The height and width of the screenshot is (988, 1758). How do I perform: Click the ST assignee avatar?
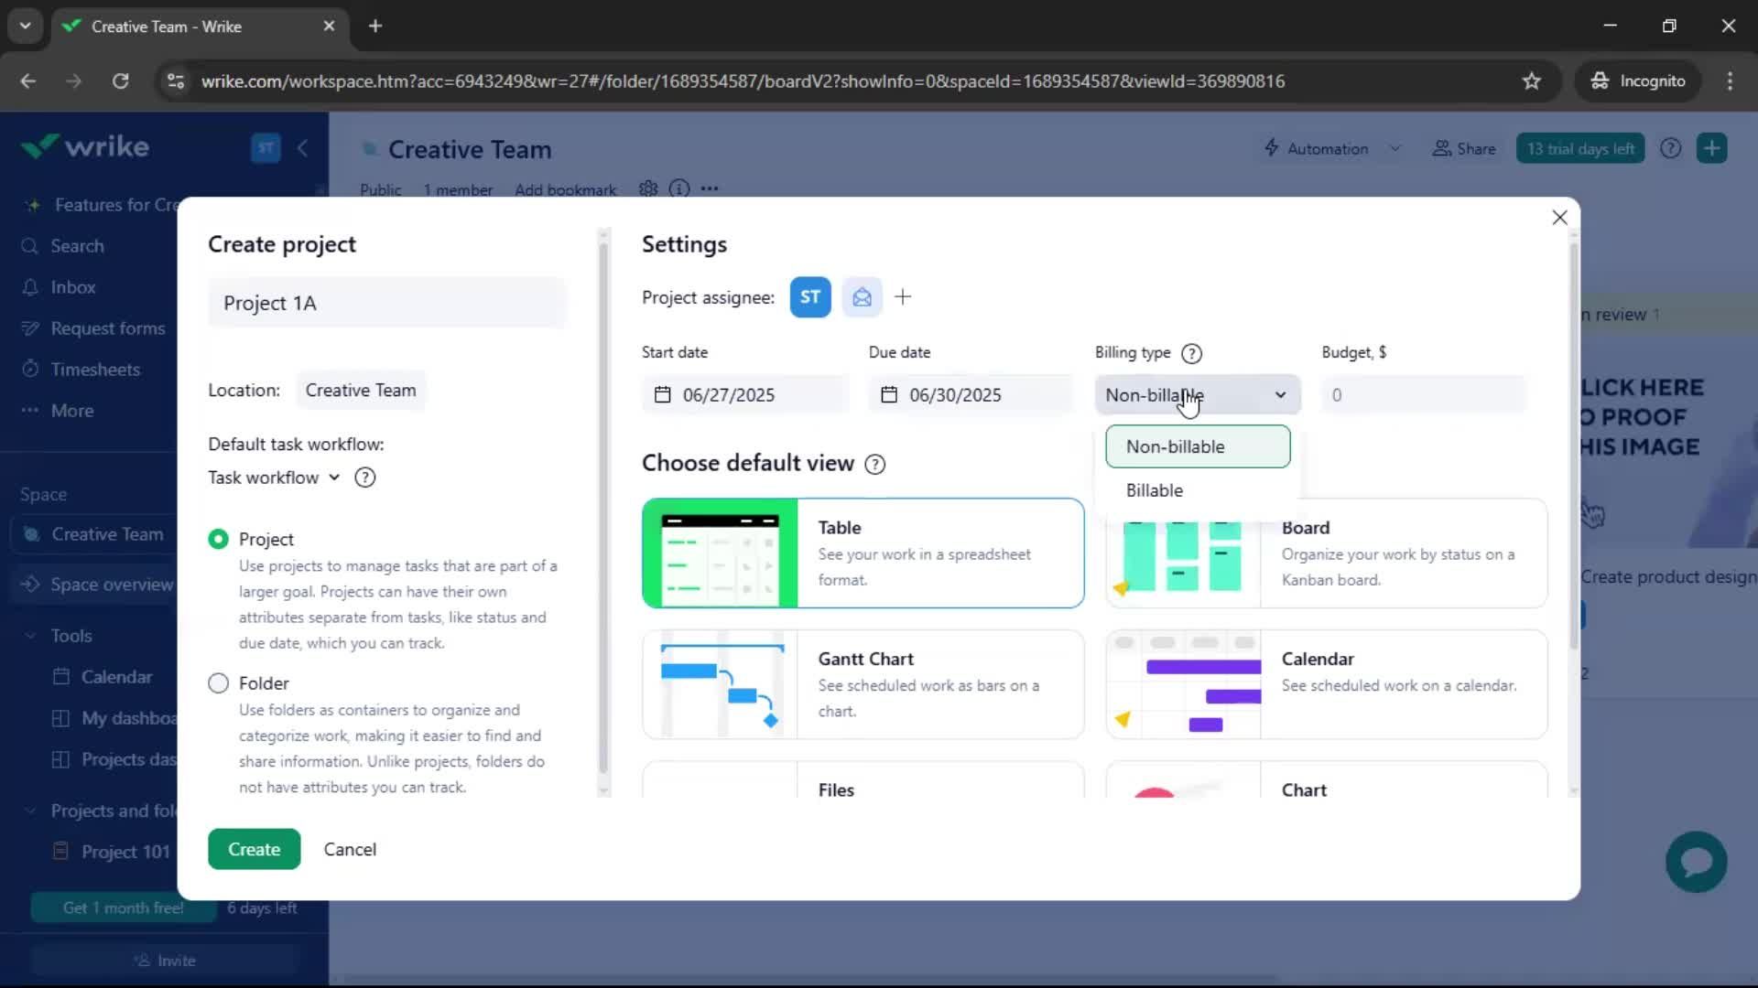[x=809, y=297]
